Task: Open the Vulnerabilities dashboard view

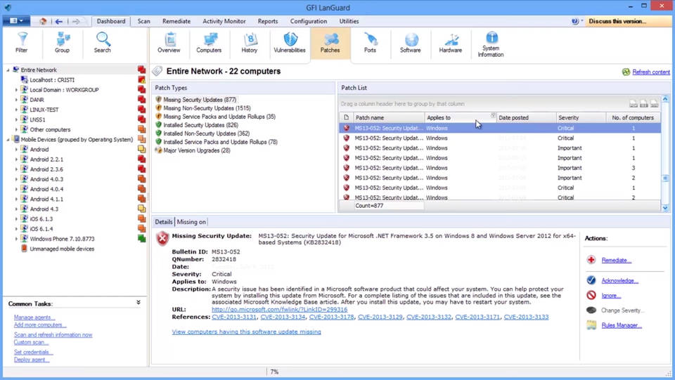Action: 290,42
